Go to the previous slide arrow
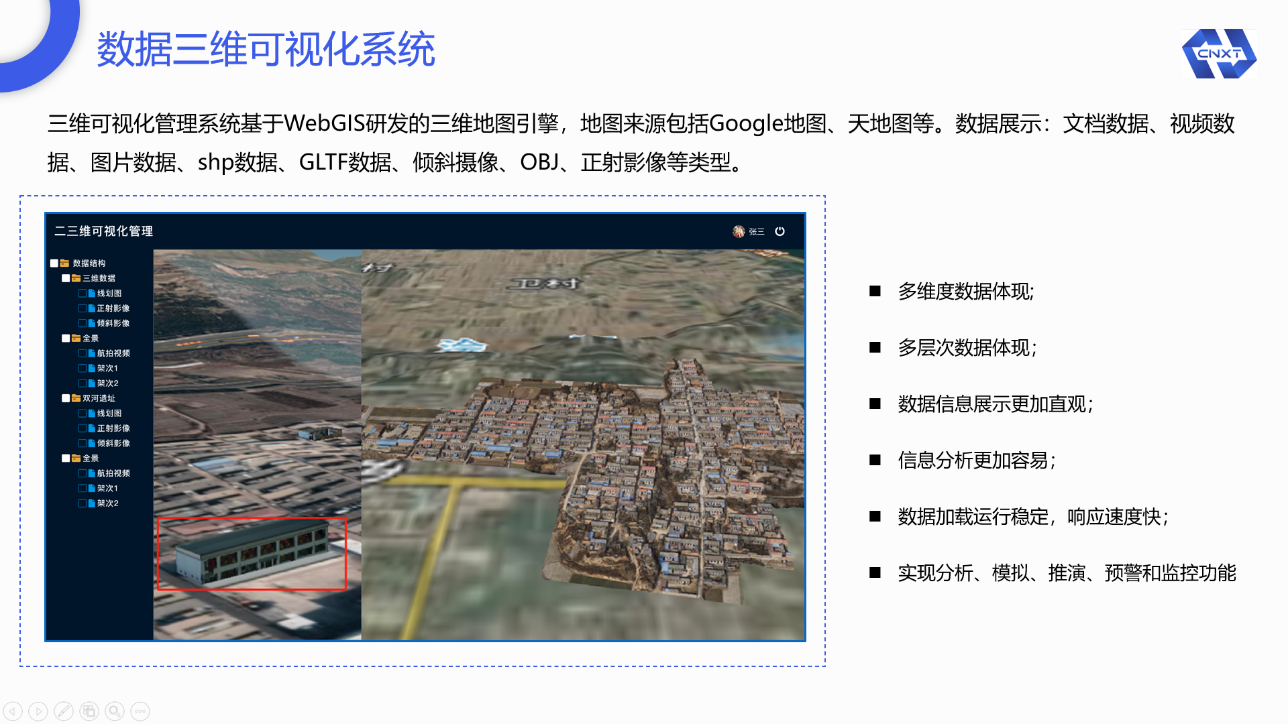Screen dimensions: 1288x724 [13, 711]
